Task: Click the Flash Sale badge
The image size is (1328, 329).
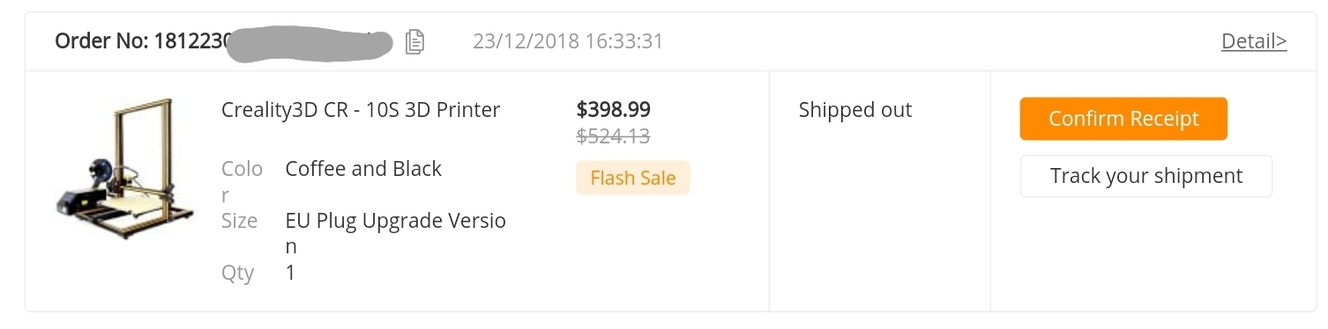Action: tap(633, 178)
